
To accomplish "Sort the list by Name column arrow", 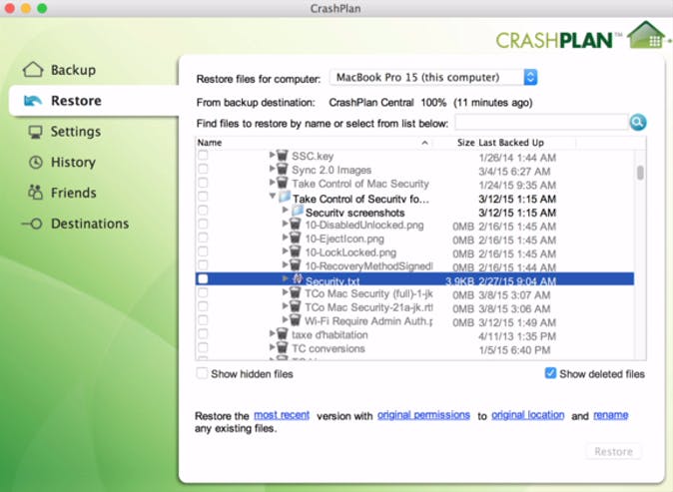I will coord(425,143).
